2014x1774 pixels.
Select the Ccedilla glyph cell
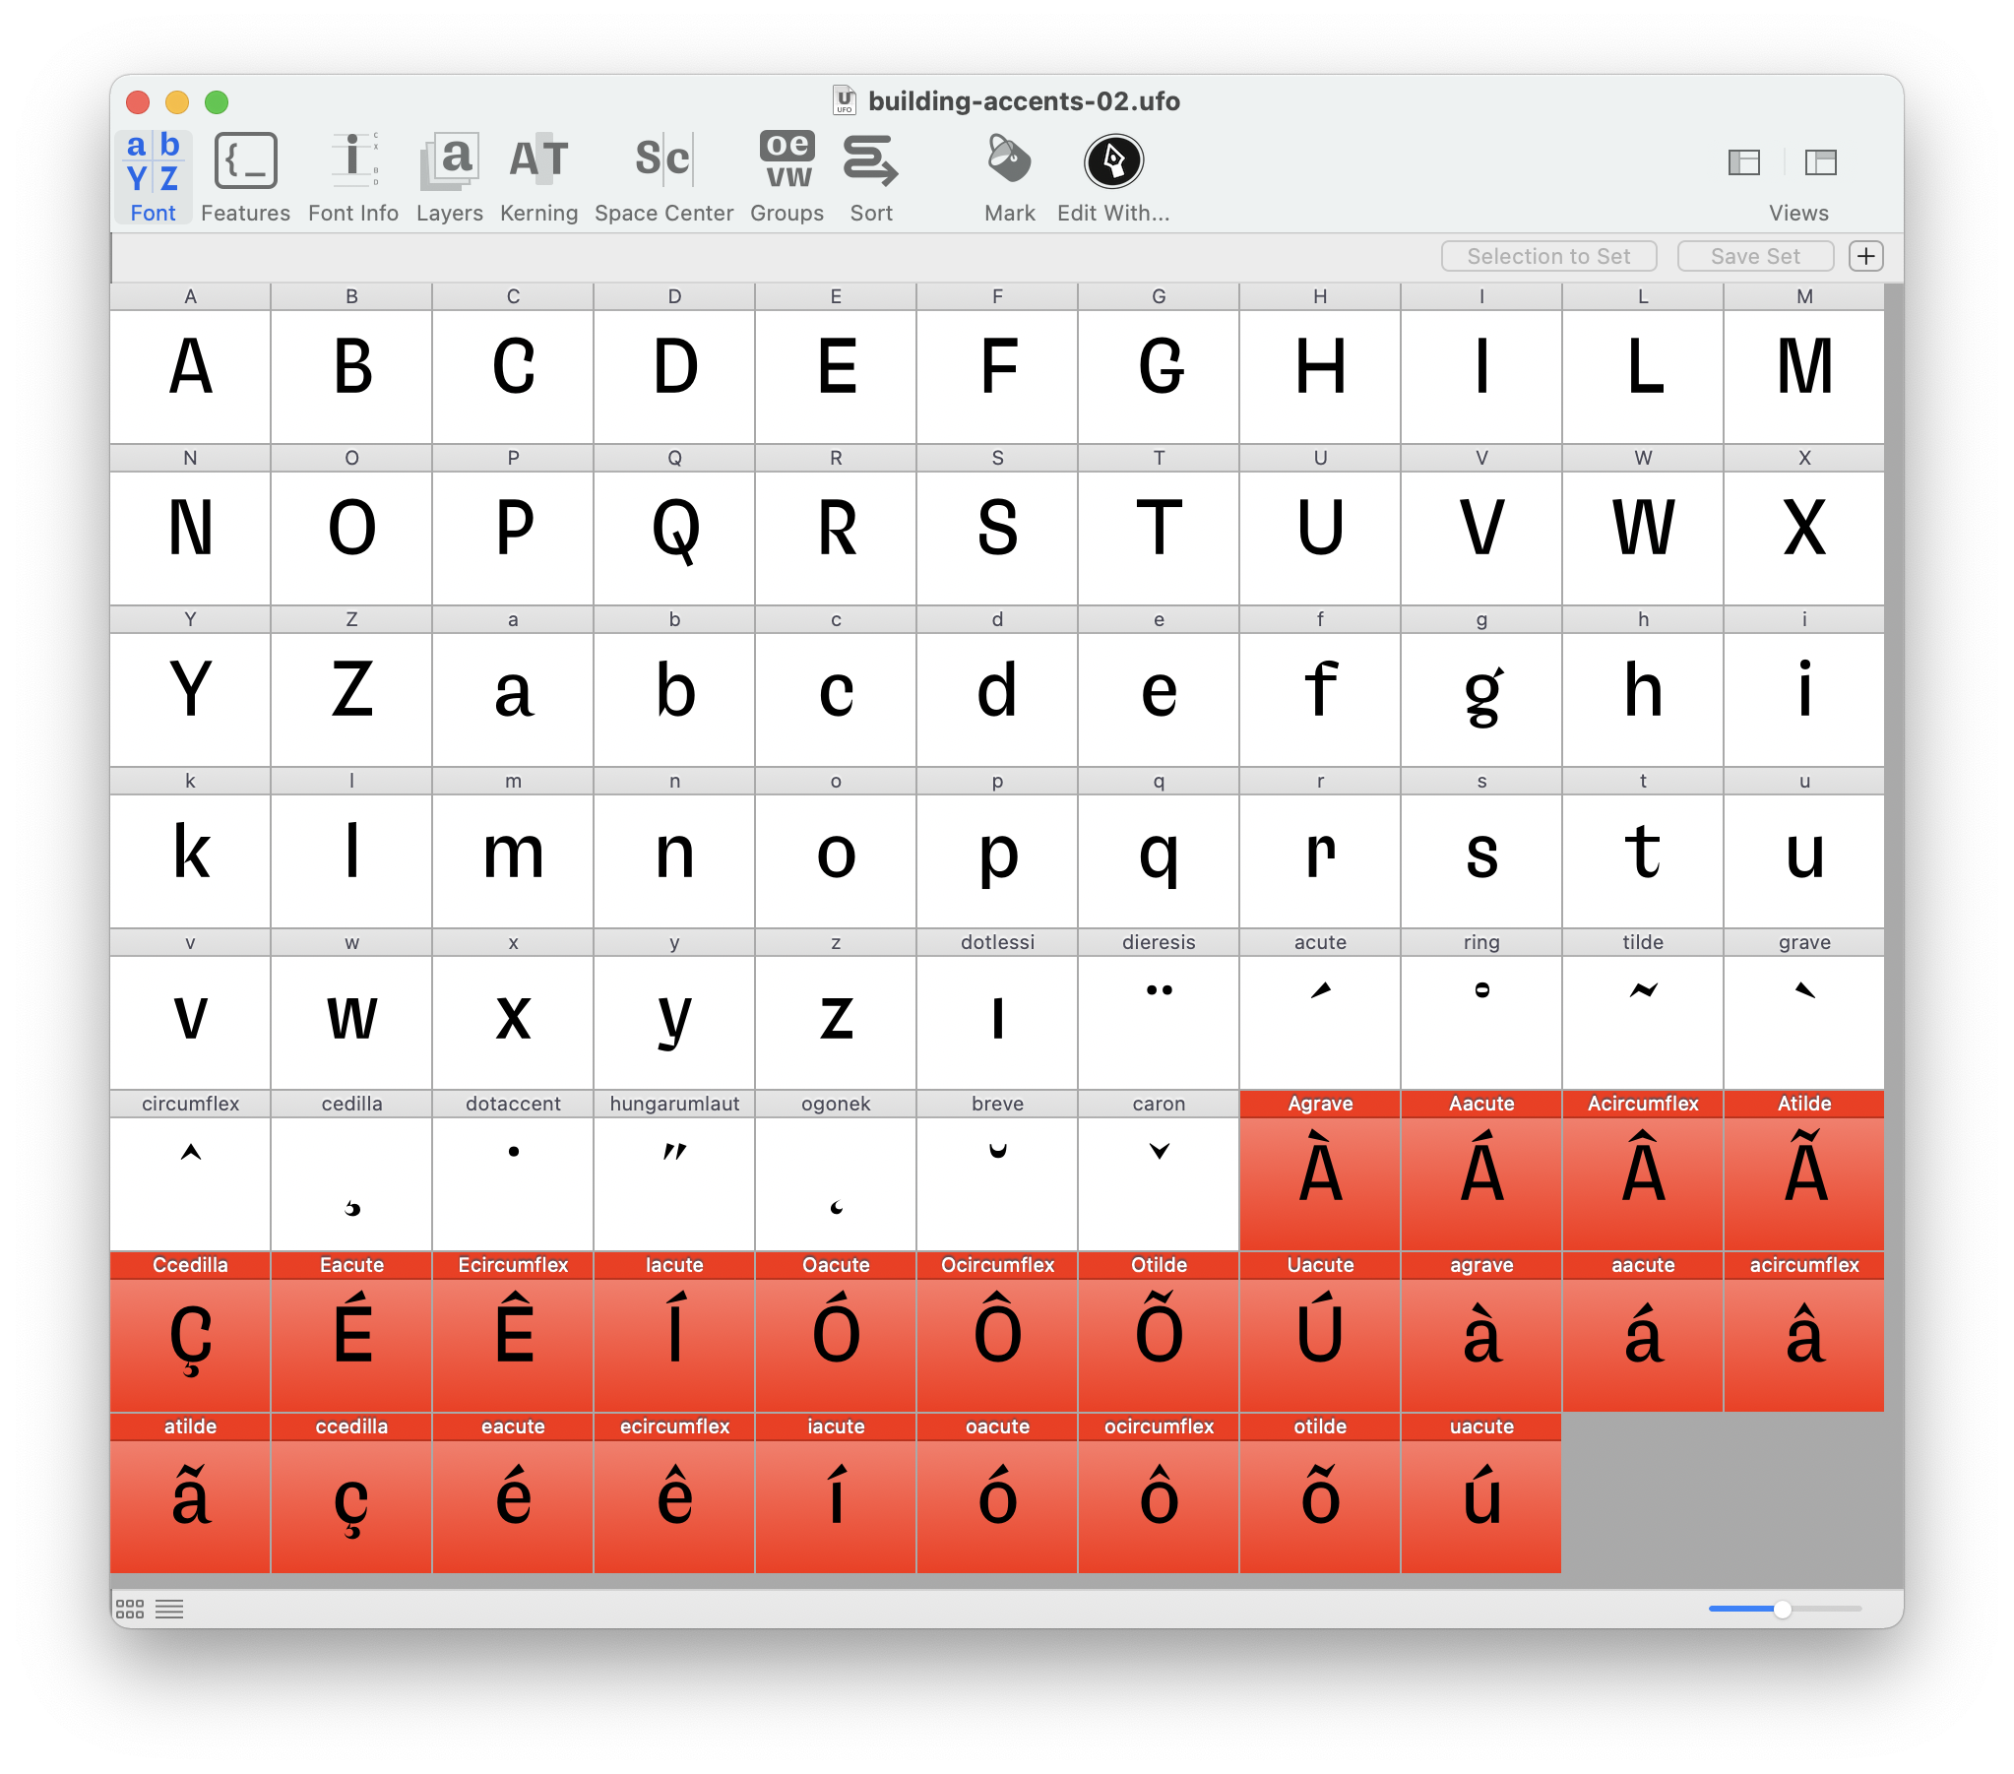pos(192,1336)
